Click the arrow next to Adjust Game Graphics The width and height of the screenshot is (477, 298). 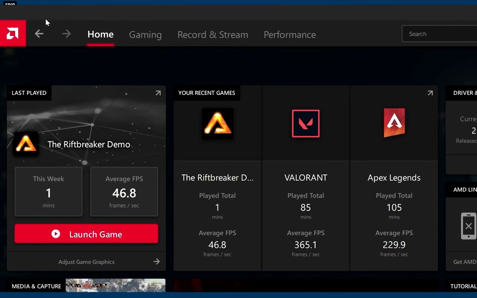tap(157, 262)
